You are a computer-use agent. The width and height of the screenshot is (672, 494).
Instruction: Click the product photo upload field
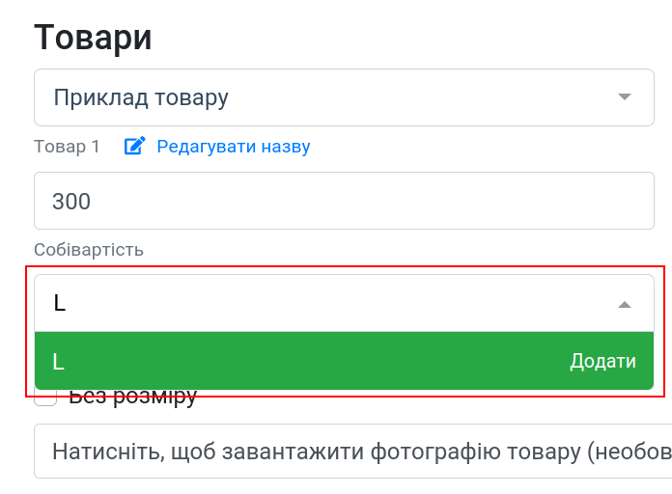[353, 452]
